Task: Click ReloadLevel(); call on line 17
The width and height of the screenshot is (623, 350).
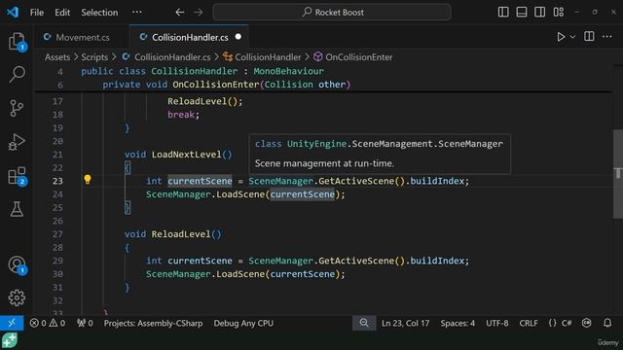Action: pos(204,101)
